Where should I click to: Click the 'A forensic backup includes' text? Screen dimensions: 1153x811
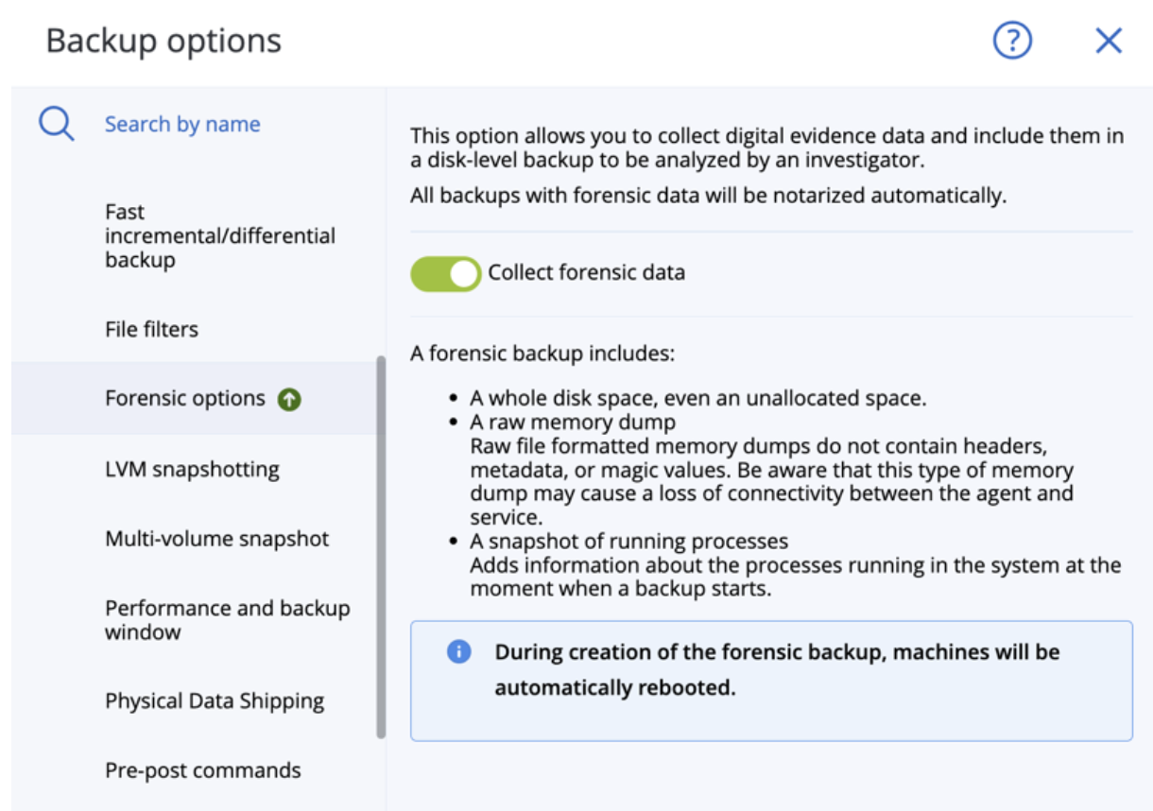(542, 354)
